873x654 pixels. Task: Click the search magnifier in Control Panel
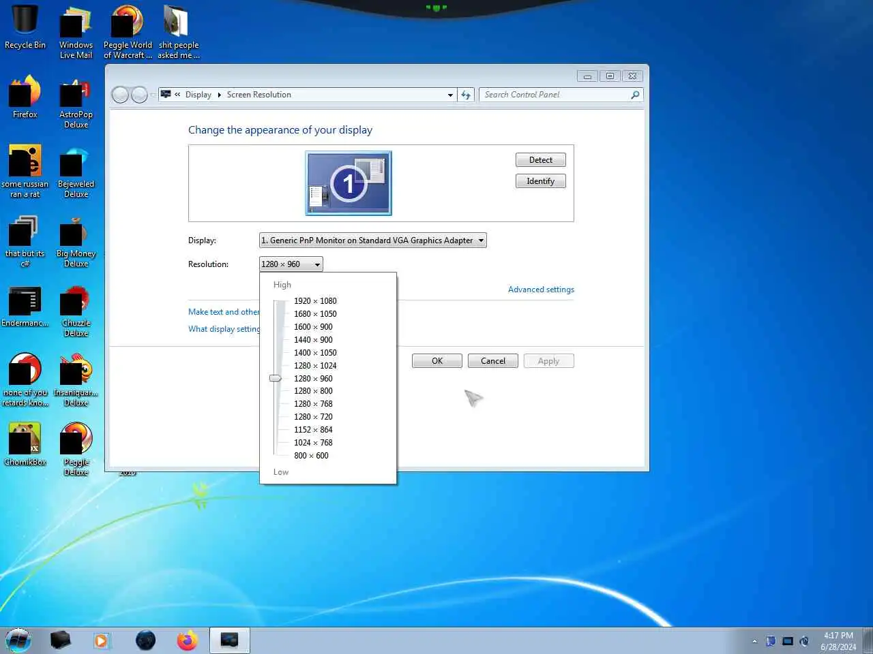pyautogui.click(x=635, y=95)
